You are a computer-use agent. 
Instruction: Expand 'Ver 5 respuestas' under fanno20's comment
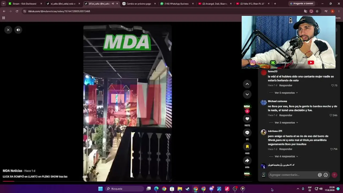(286, 93)
